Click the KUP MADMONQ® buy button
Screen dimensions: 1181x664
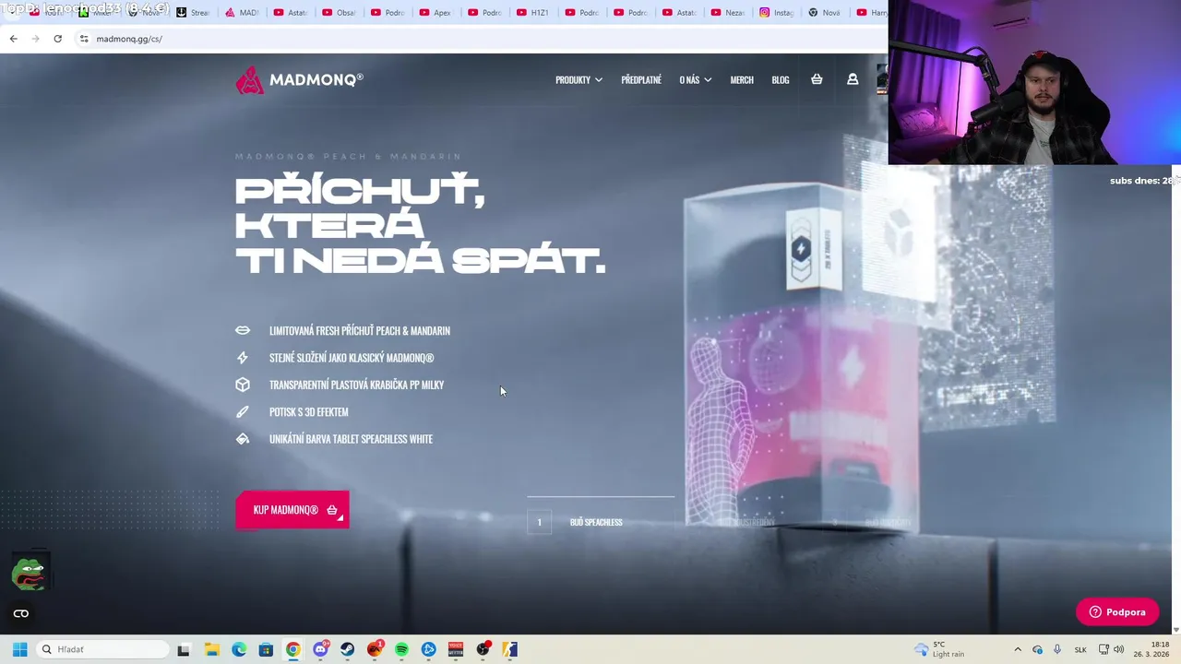pyautogui.click(x=292, y=510)
